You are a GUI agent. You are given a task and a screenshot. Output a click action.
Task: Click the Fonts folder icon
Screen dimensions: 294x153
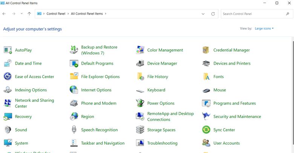tap(206, 77)
